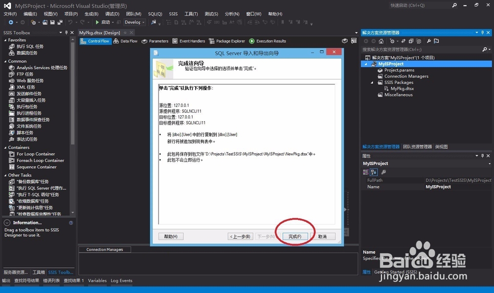The image size is (494, 293).
Task: Click the Home icon in Solution Explorer
Action: [381, 41]
